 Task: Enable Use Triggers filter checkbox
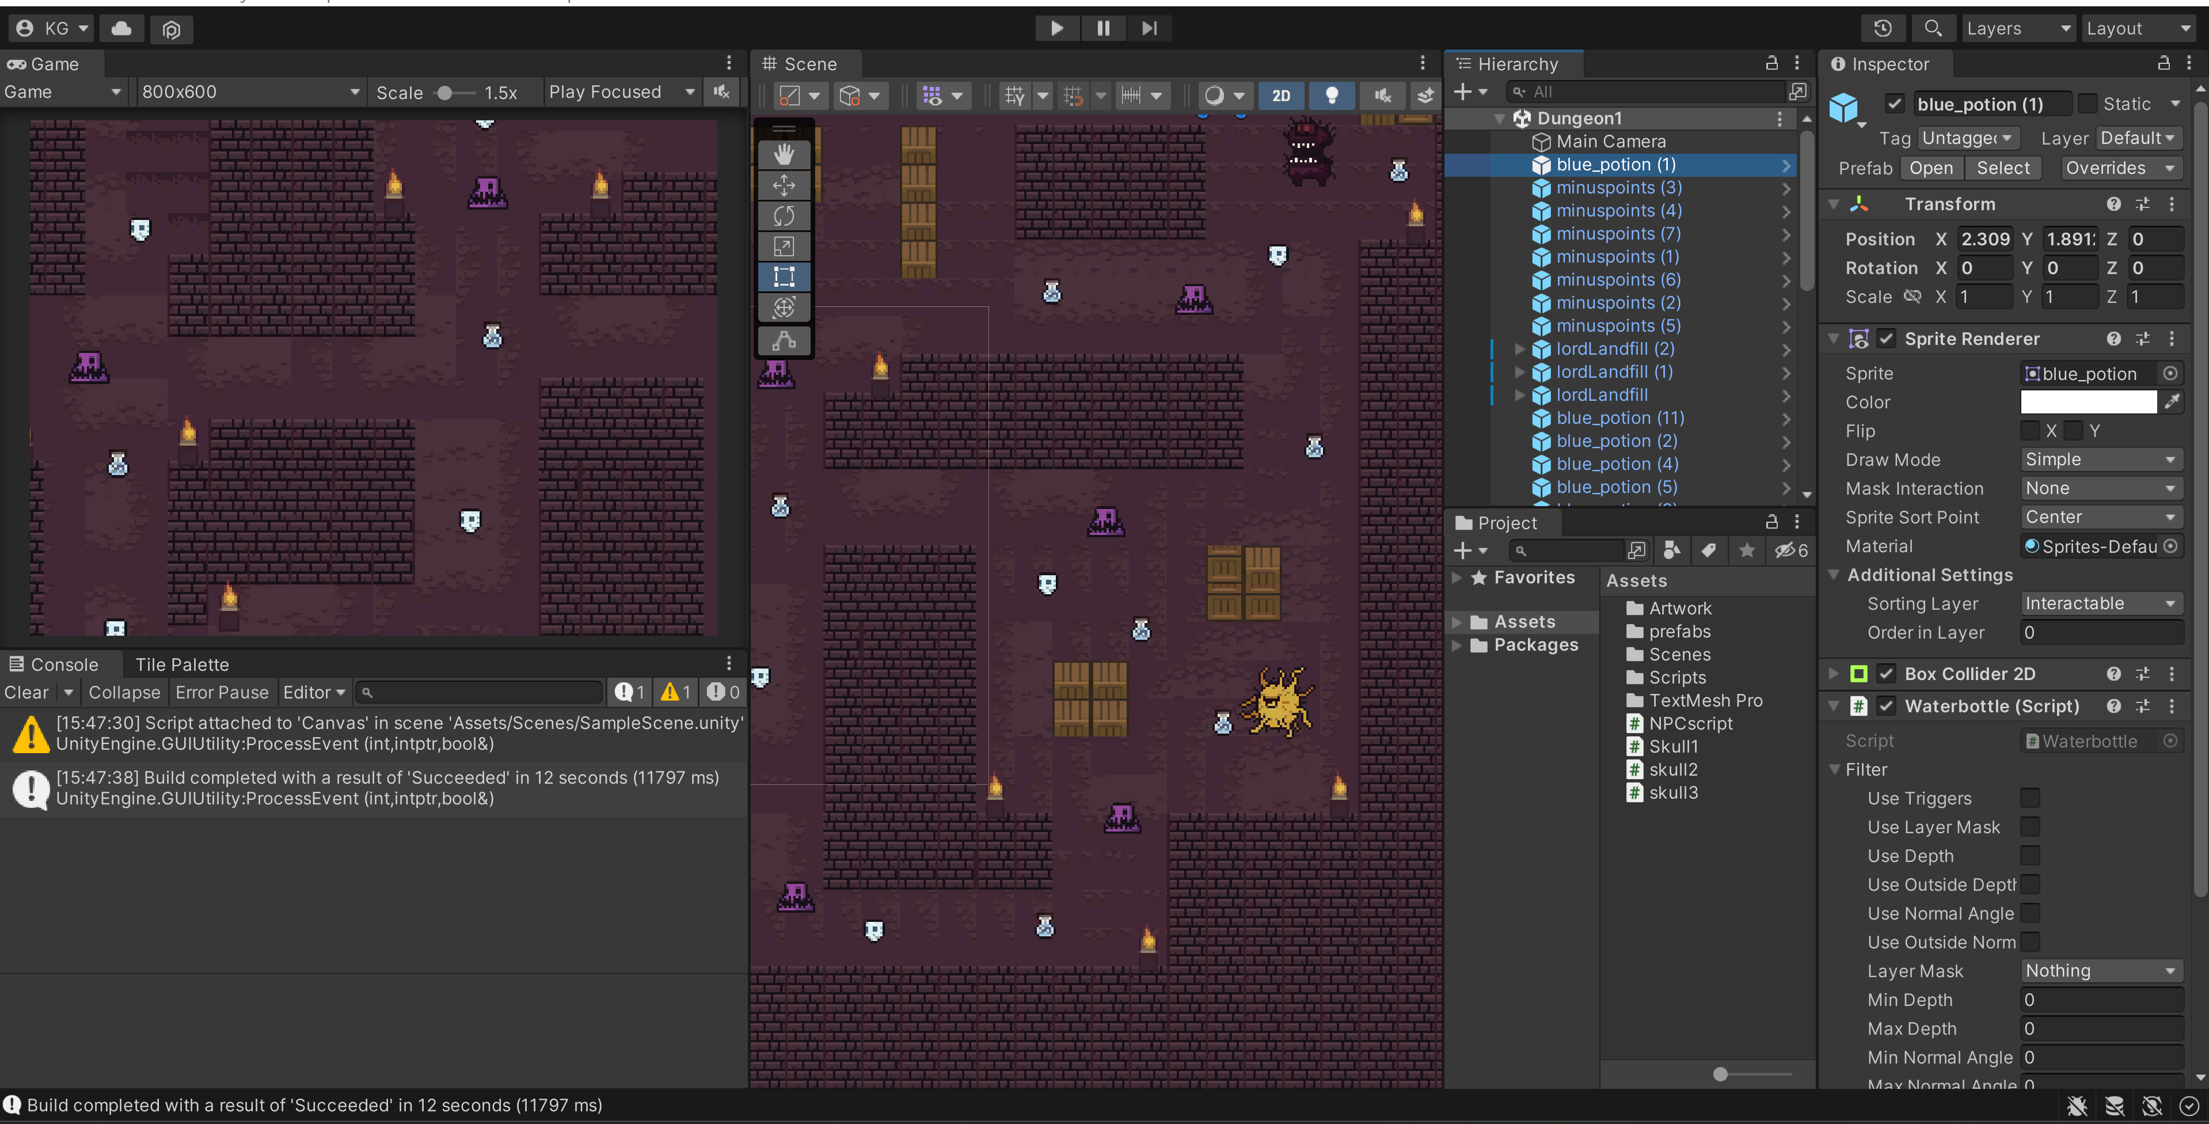[x=2030, y=798]
